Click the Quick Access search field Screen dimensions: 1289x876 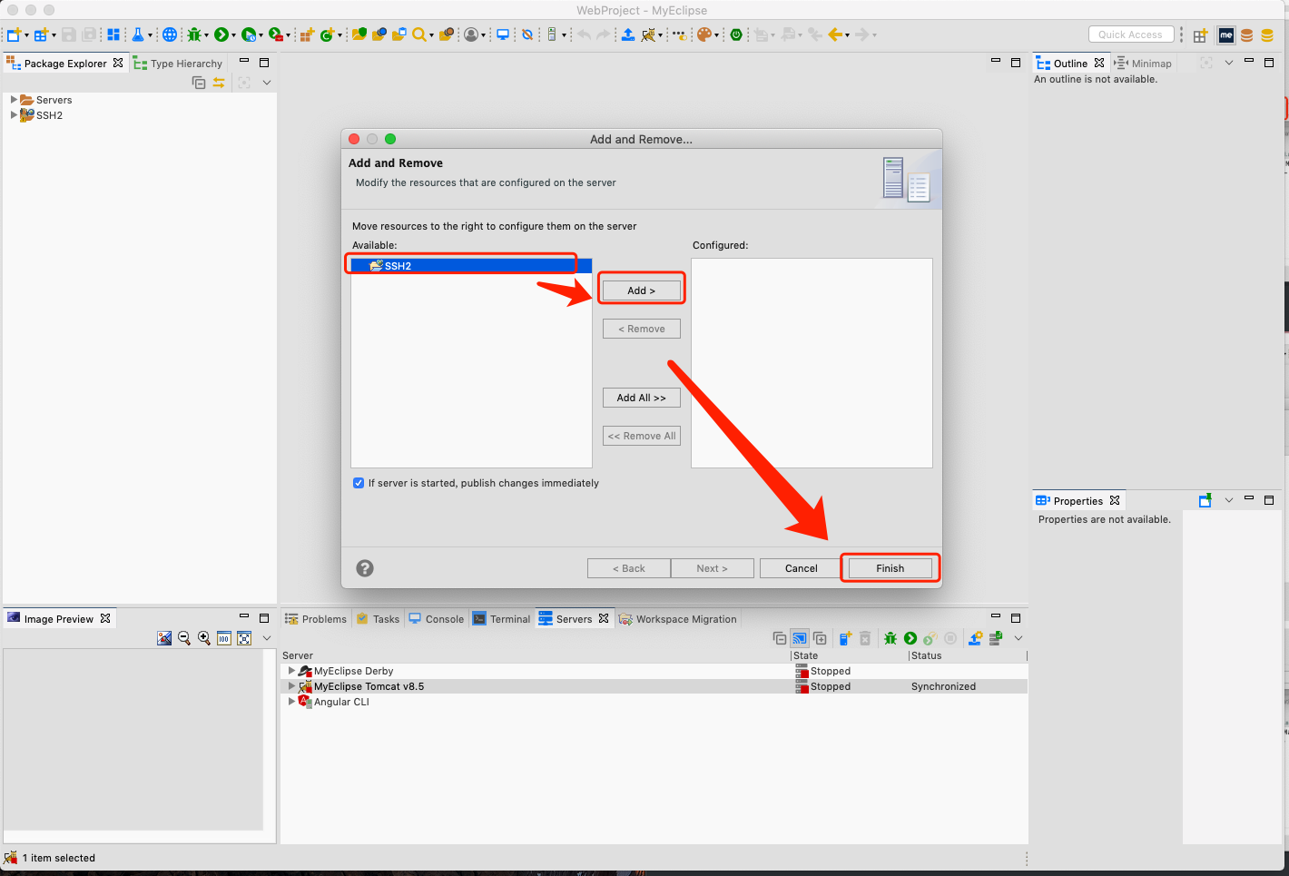coord(1130,34)
